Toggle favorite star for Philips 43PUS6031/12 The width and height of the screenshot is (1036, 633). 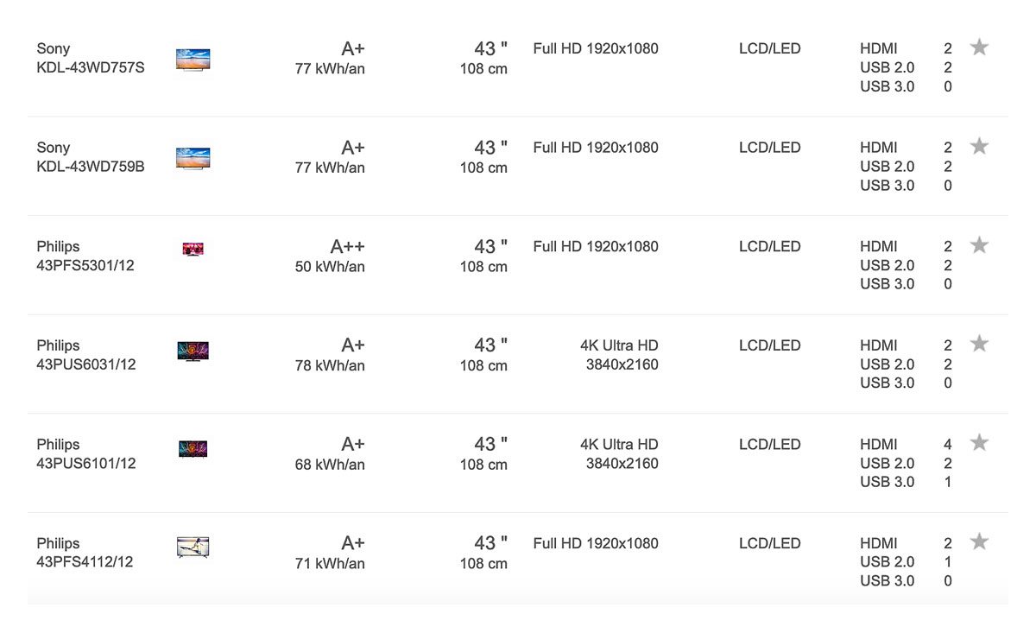[x=979, y=344]
